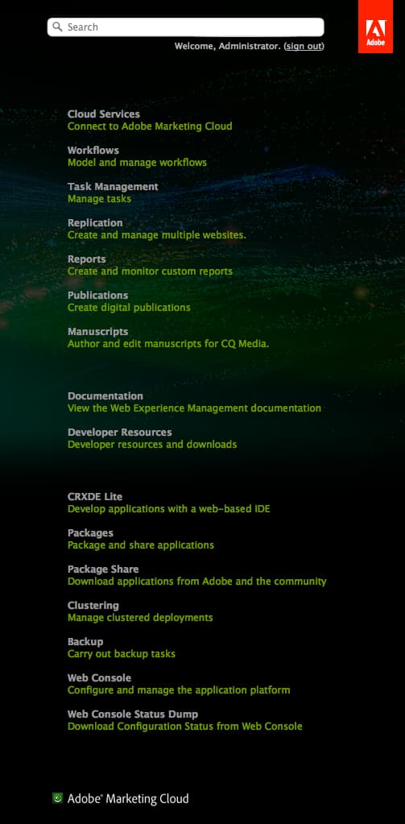This screenshot has width=405, height=824.
Task: Open Create digital publications link
Action: (x=129, y=308)
